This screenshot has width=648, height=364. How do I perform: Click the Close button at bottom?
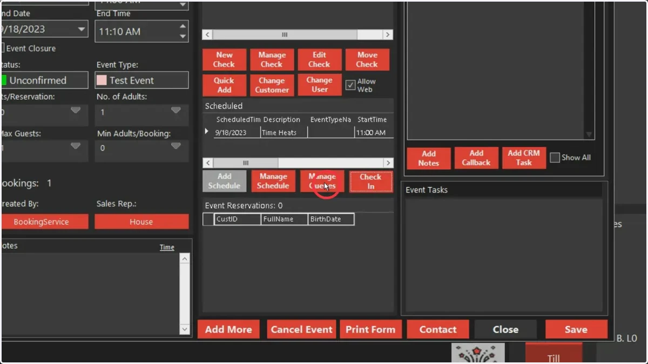click(505, 329)
